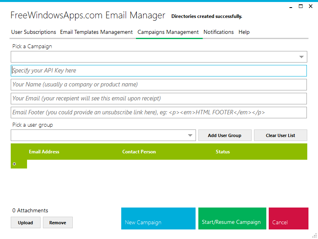Select the Email Footer input field

159,113
